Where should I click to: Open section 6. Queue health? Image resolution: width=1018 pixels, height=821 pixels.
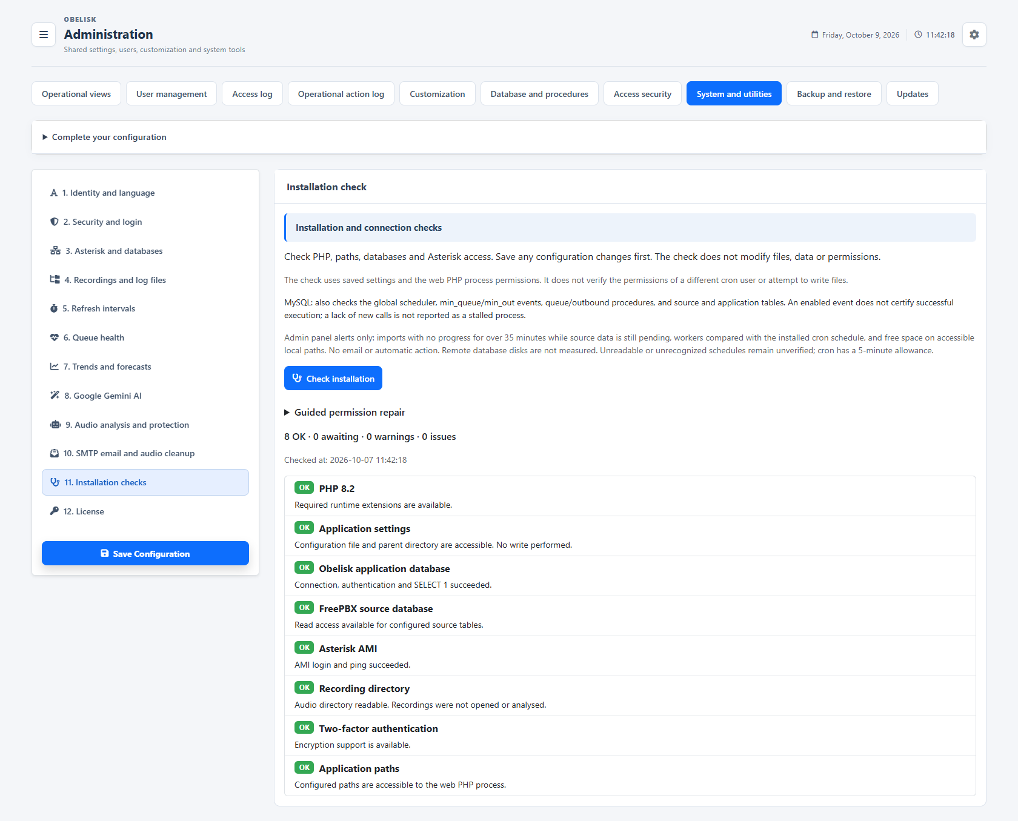pos(145,337)
